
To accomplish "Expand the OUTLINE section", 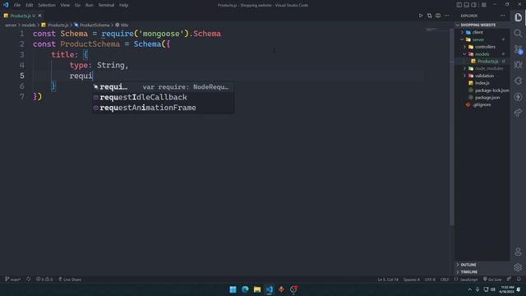I will (x=482, y=265).
